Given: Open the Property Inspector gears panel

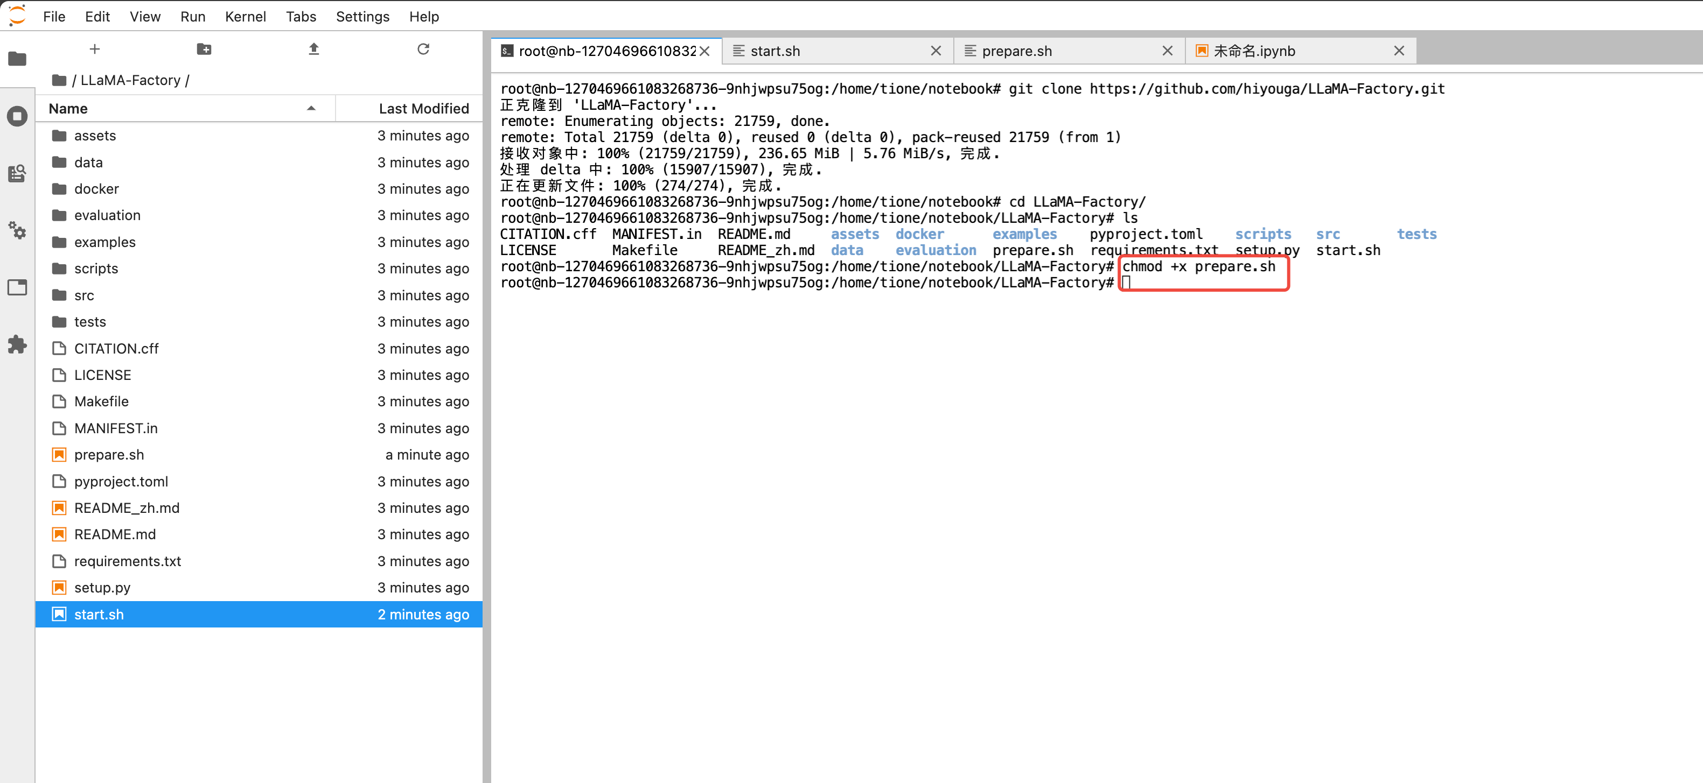Looking at the screenshot, I should (x=17, y=230).
